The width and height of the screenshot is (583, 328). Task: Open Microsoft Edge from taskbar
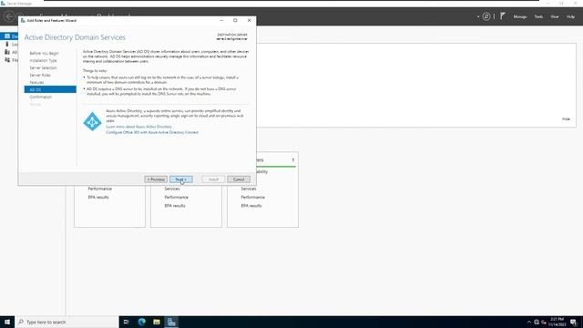(x=142, y=322)
